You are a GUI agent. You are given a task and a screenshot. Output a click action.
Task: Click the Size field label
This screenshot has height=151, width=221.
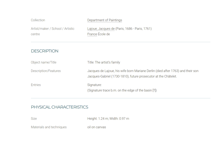[34, 119]
